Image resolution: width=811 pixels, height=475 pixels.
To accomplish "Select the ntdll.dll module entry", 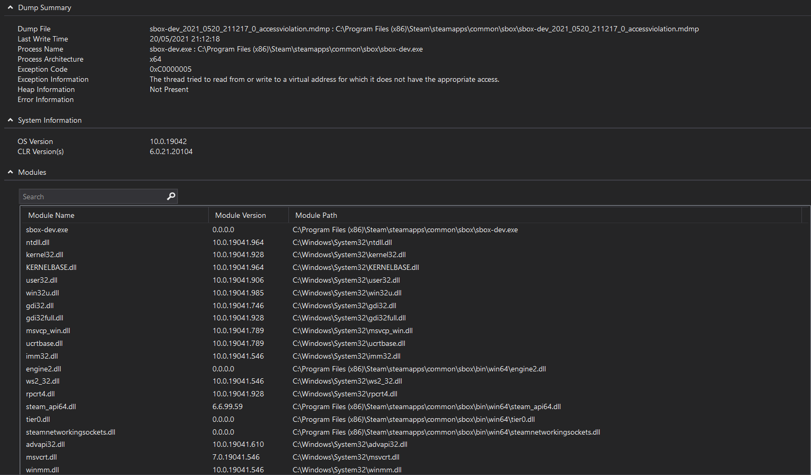I will click(x=37, y=242).
